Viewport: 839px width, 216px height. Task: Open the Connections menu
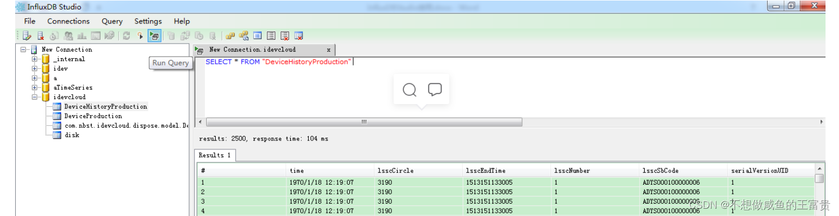[69, 21]
